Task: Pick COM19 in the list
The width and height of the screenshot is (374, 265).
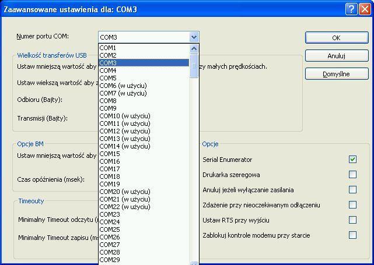Action: pos(144,184)
